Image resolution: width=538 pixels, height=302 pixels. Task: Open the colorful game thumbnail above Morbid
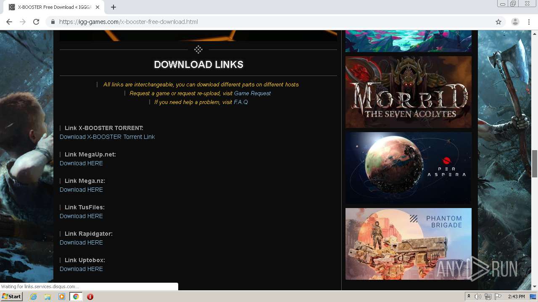[x=408, y=41]
